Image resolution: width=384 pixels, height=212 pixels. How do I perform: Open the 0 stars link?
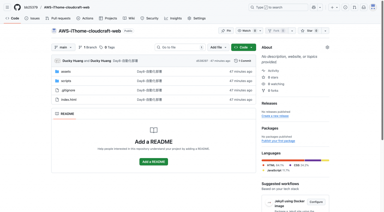point(270,77)
